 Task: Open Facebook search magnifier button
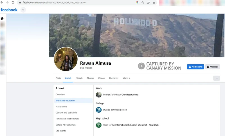tap(23, 10)
